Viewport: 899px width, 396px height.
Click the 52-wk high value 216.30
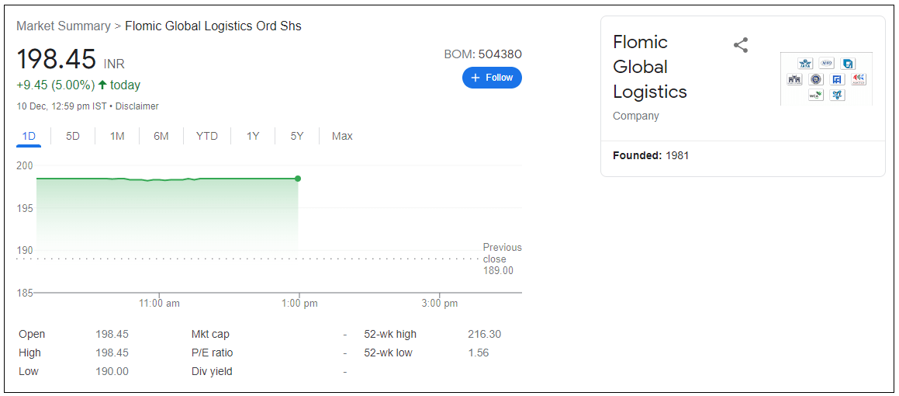click(x=485, y=334)
